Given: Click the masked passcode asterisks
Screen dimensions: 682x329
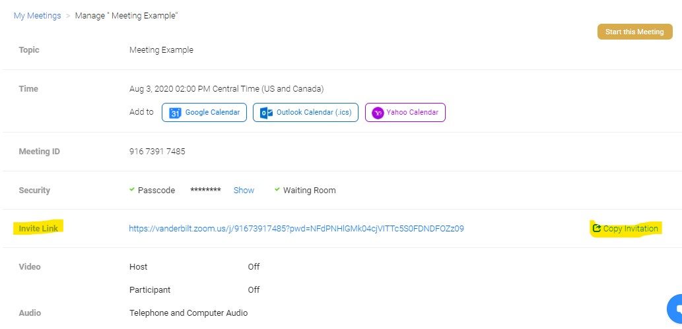Looking at the screenshot, I should point(205,191).
